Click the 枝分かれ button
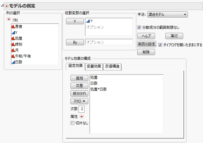 pyautogui.click(x=79, y=93)
